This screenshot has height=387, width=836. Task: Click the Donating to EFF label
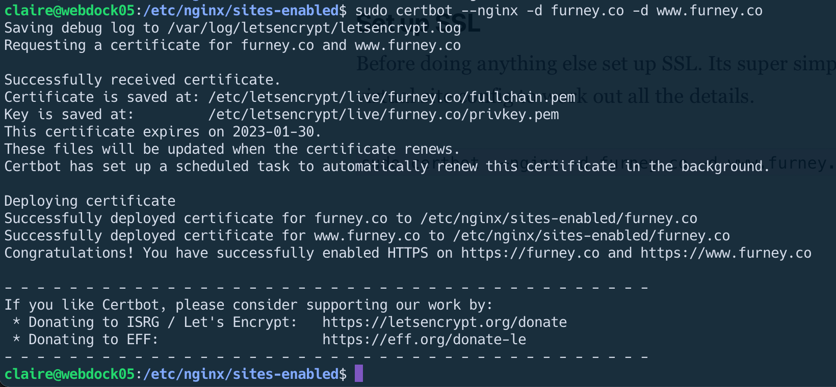[93, 340]
